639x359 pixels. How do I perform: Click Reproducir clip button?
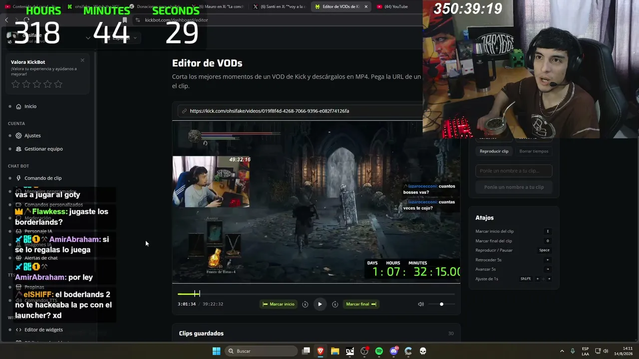pyautogui.click(x=494, y=151)
